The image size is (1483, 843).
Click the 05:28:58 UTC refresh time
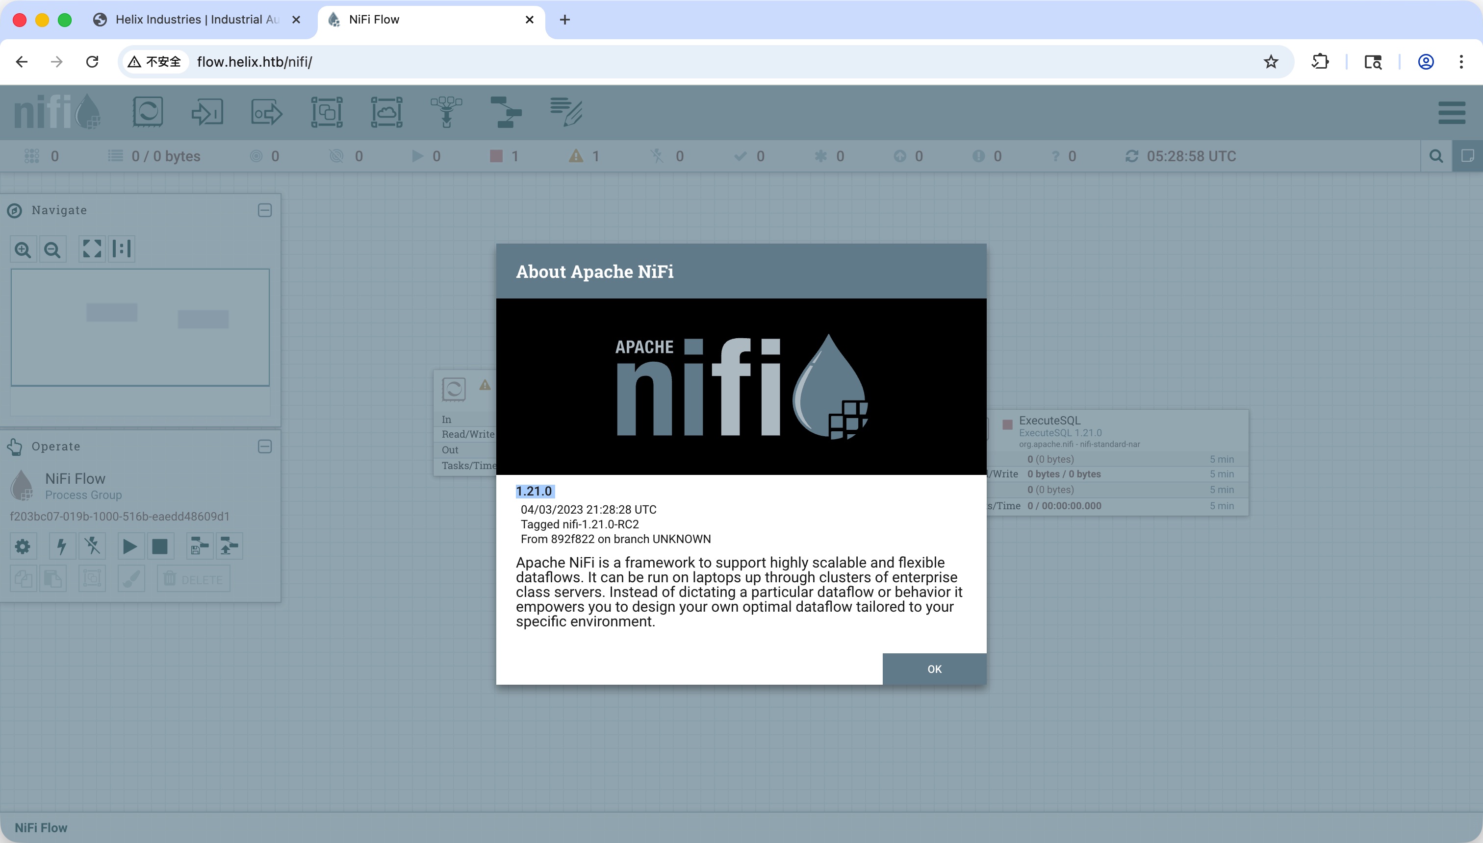[1191, 156]
